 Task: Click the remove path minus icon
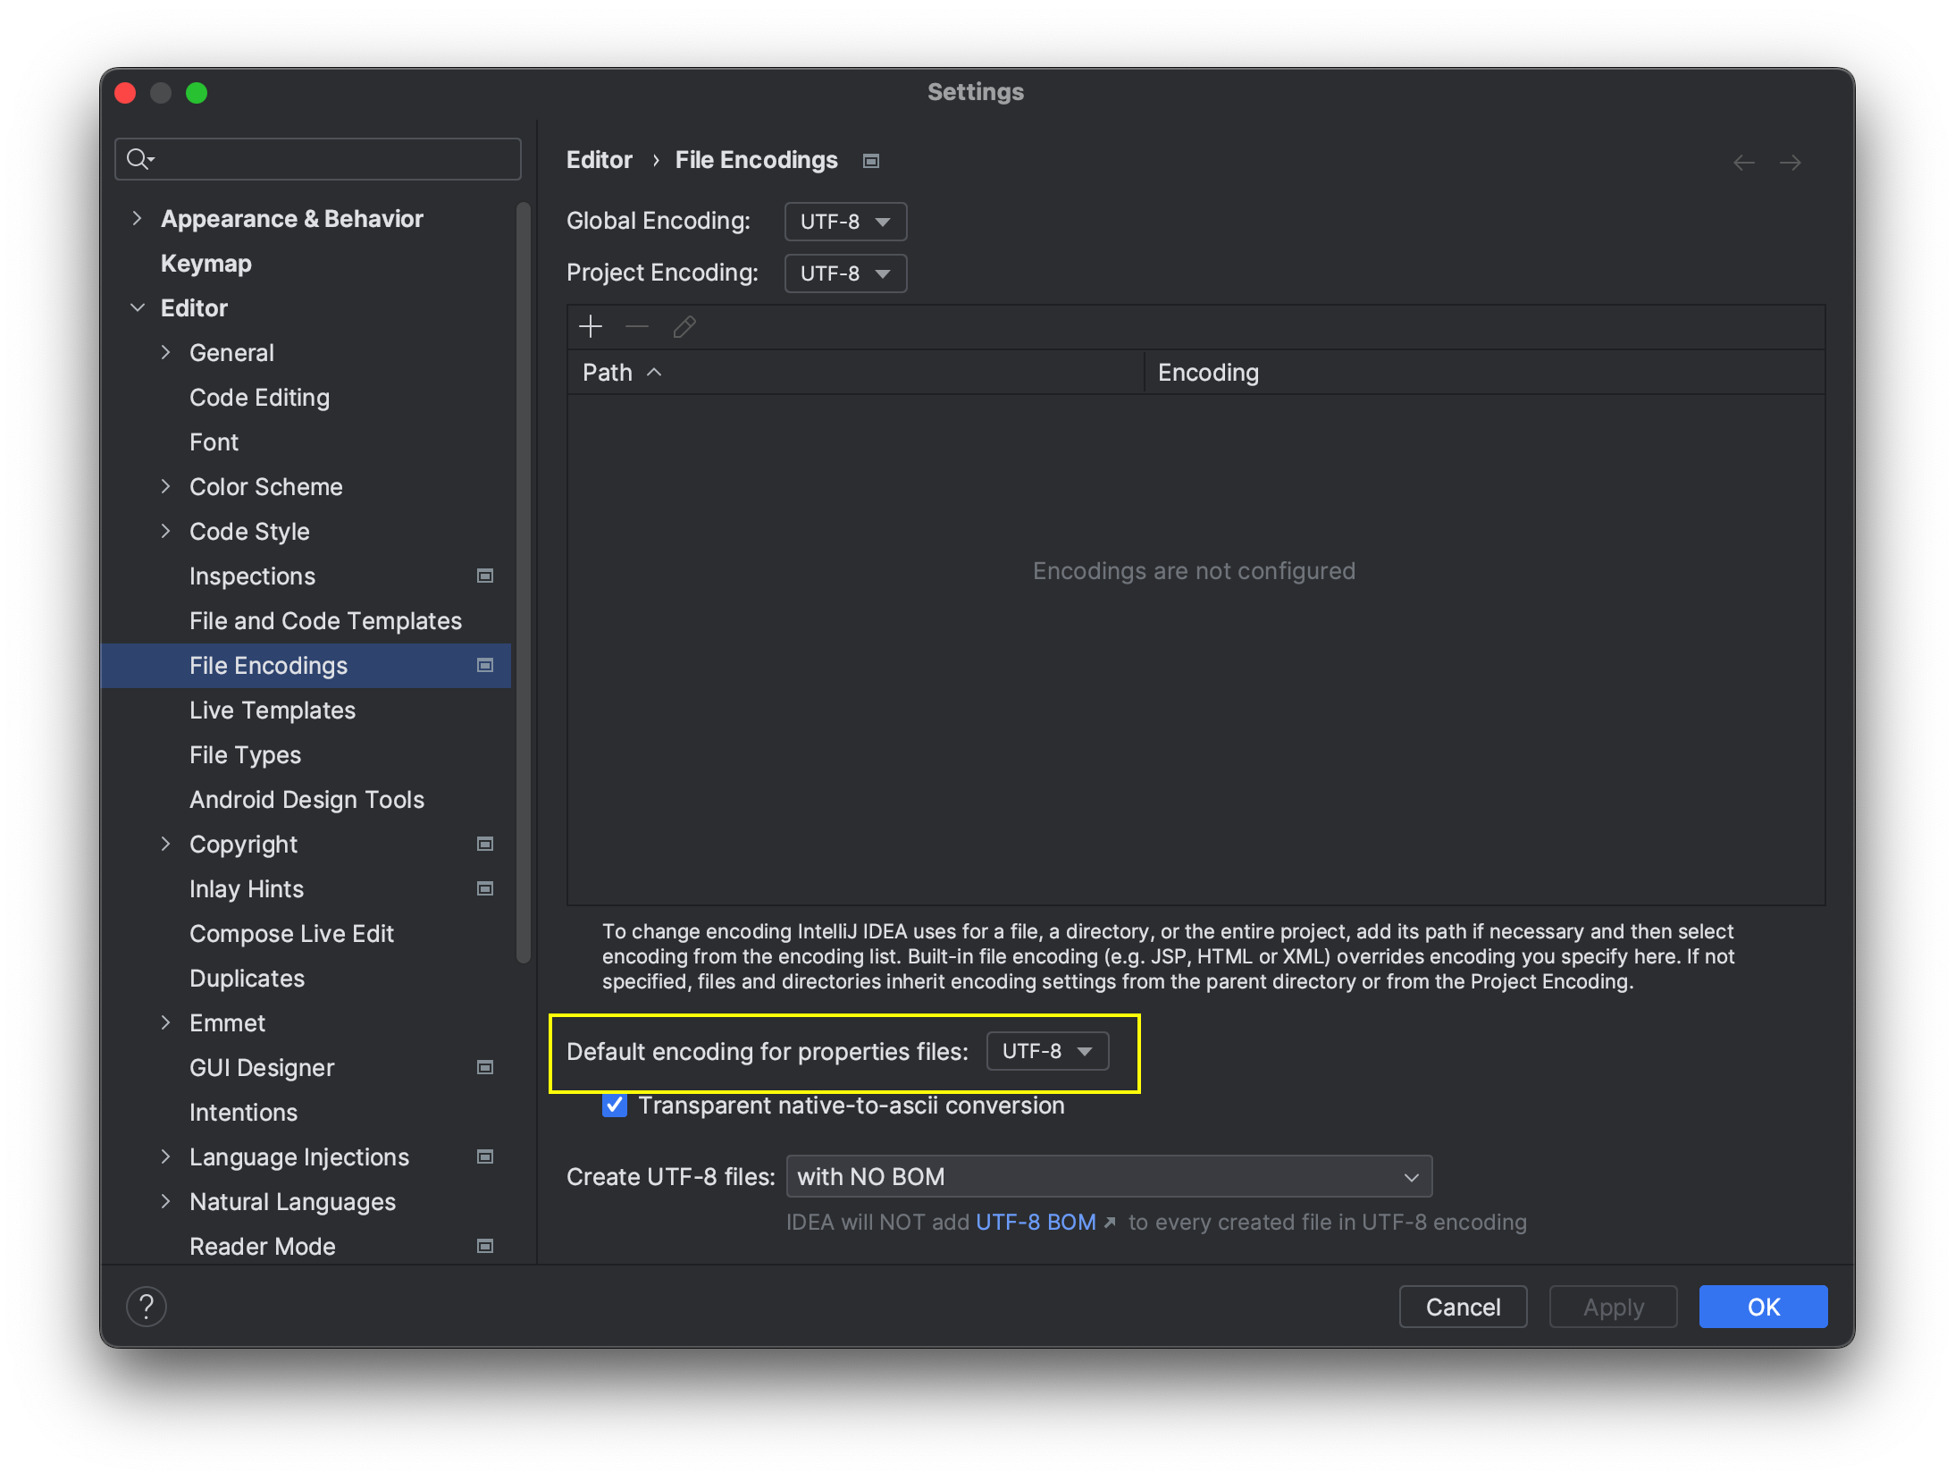pyautogui.click(x=637, y=327)
